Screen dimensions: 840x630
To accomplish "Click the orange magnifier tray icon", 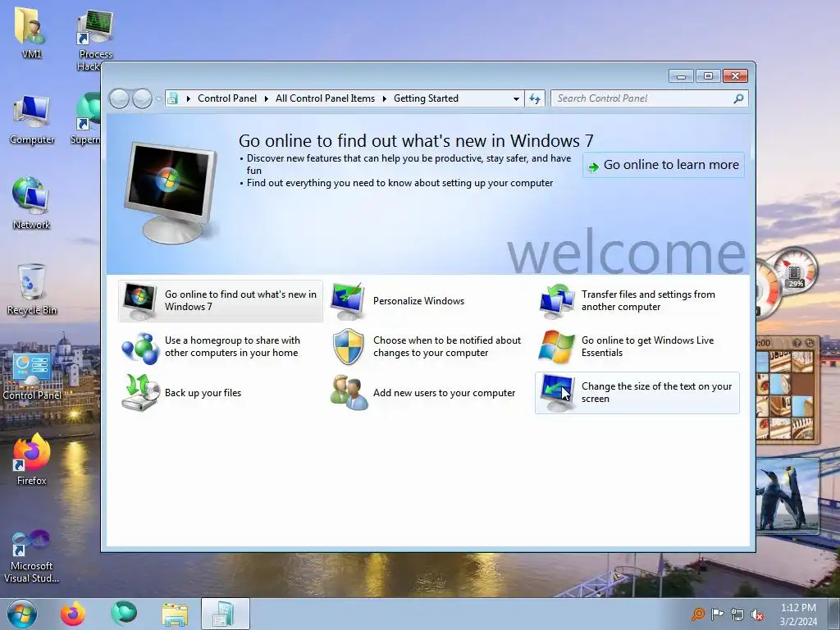I will click(697, 614).
